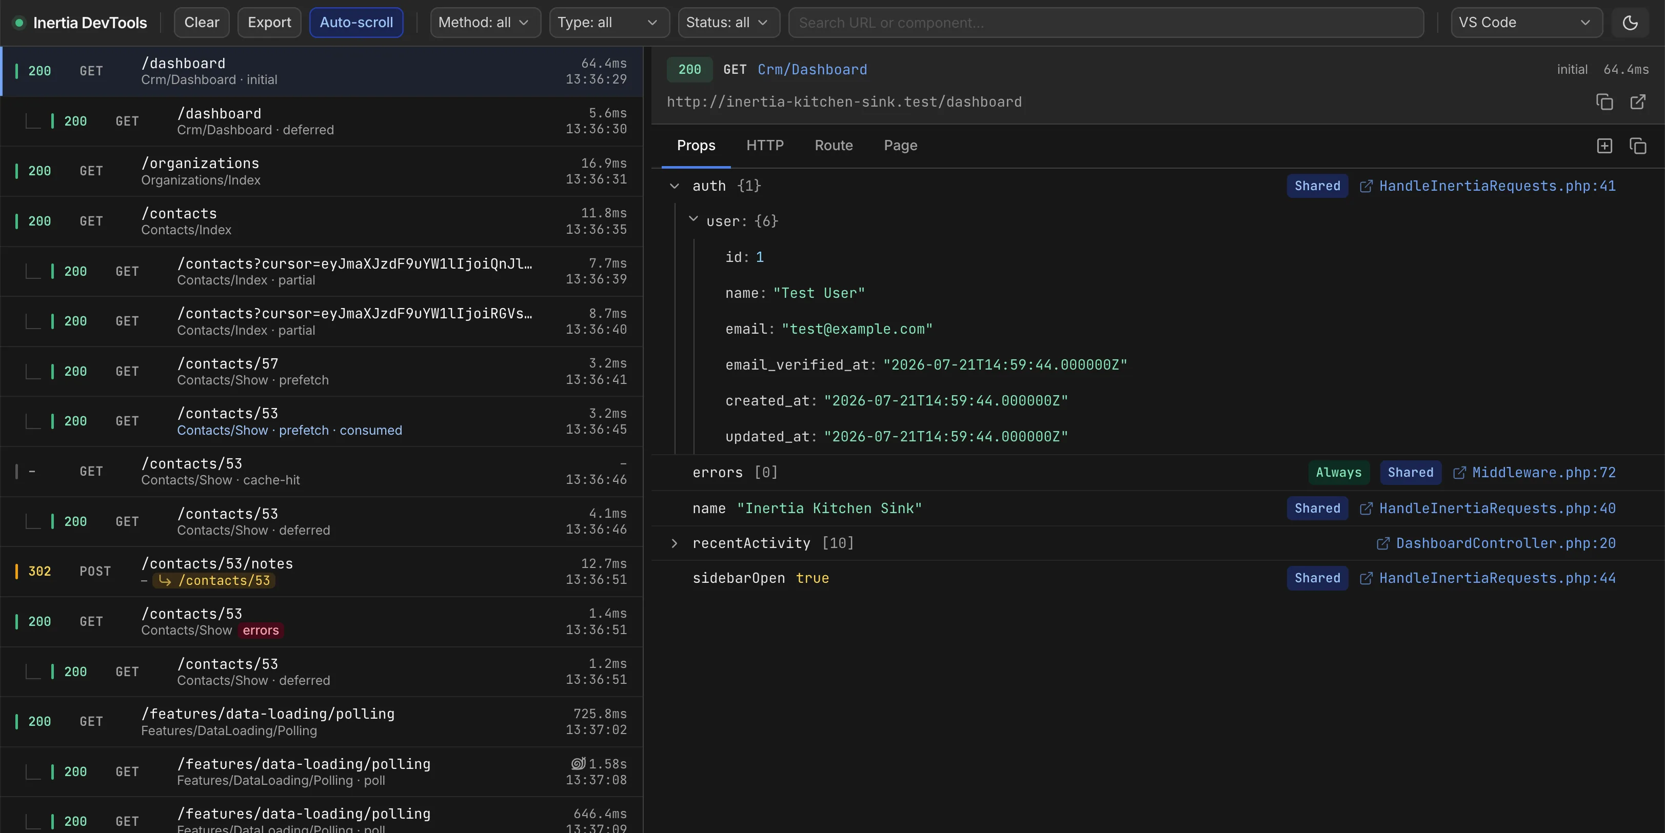Collapse the user object

pos(693,219)
